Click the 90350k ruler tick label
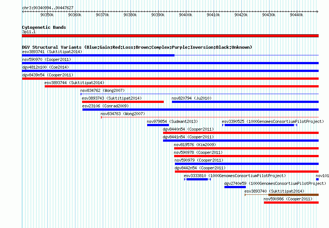The height and width of the screenshot is (228, 329). [47, 15]
